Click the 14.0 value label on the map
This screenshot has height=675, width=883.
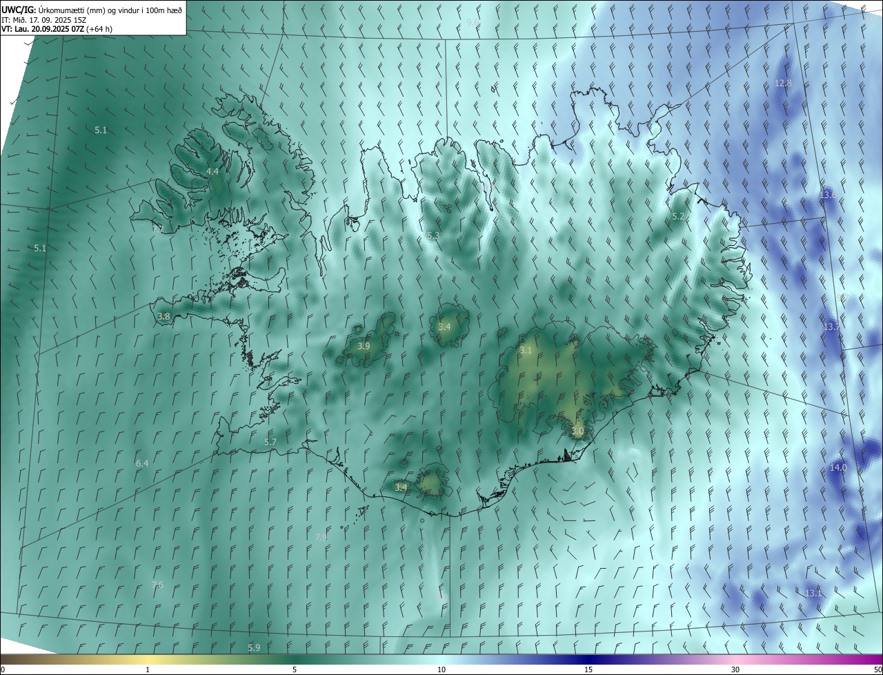837,468
